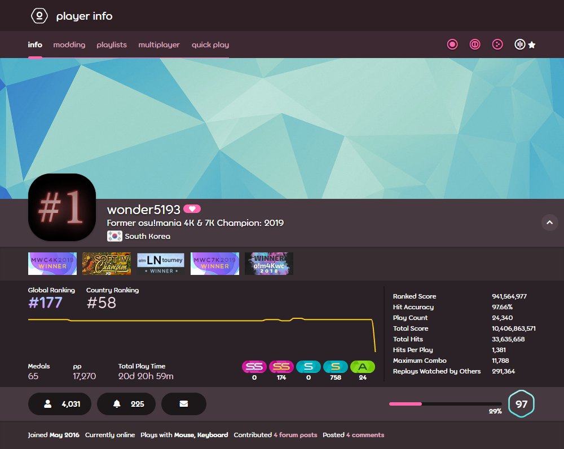The height and width of the screenshot is (449, 564).
Task: Click the level 97 progress bar
Action: click(x=444, y=404)
